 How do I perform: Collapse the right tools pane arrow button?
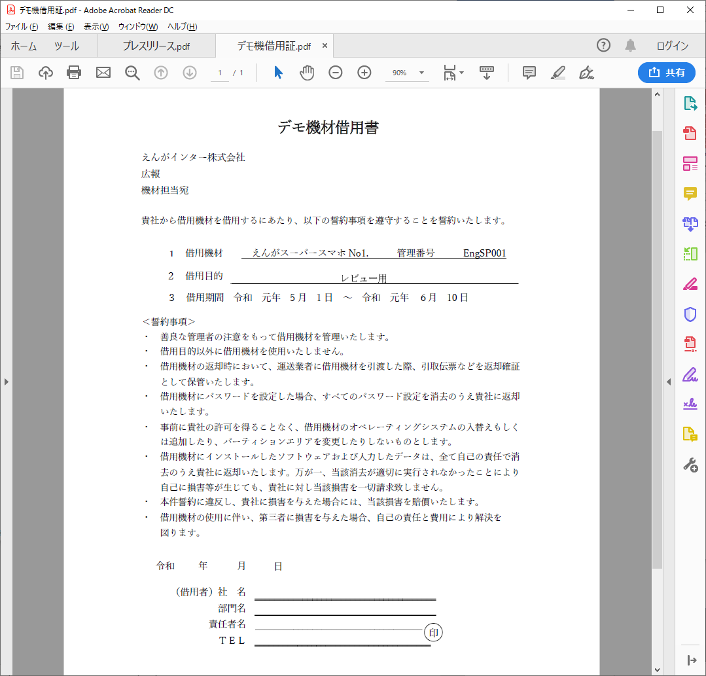click(x=692, y=660)
